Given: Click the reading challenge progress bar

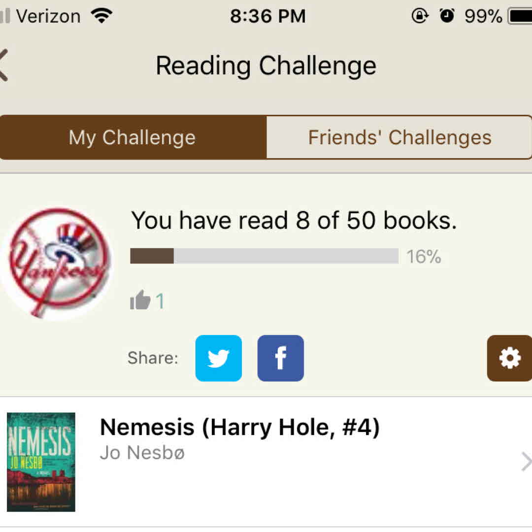Looking at the screenshot, I should pos(264,256).
